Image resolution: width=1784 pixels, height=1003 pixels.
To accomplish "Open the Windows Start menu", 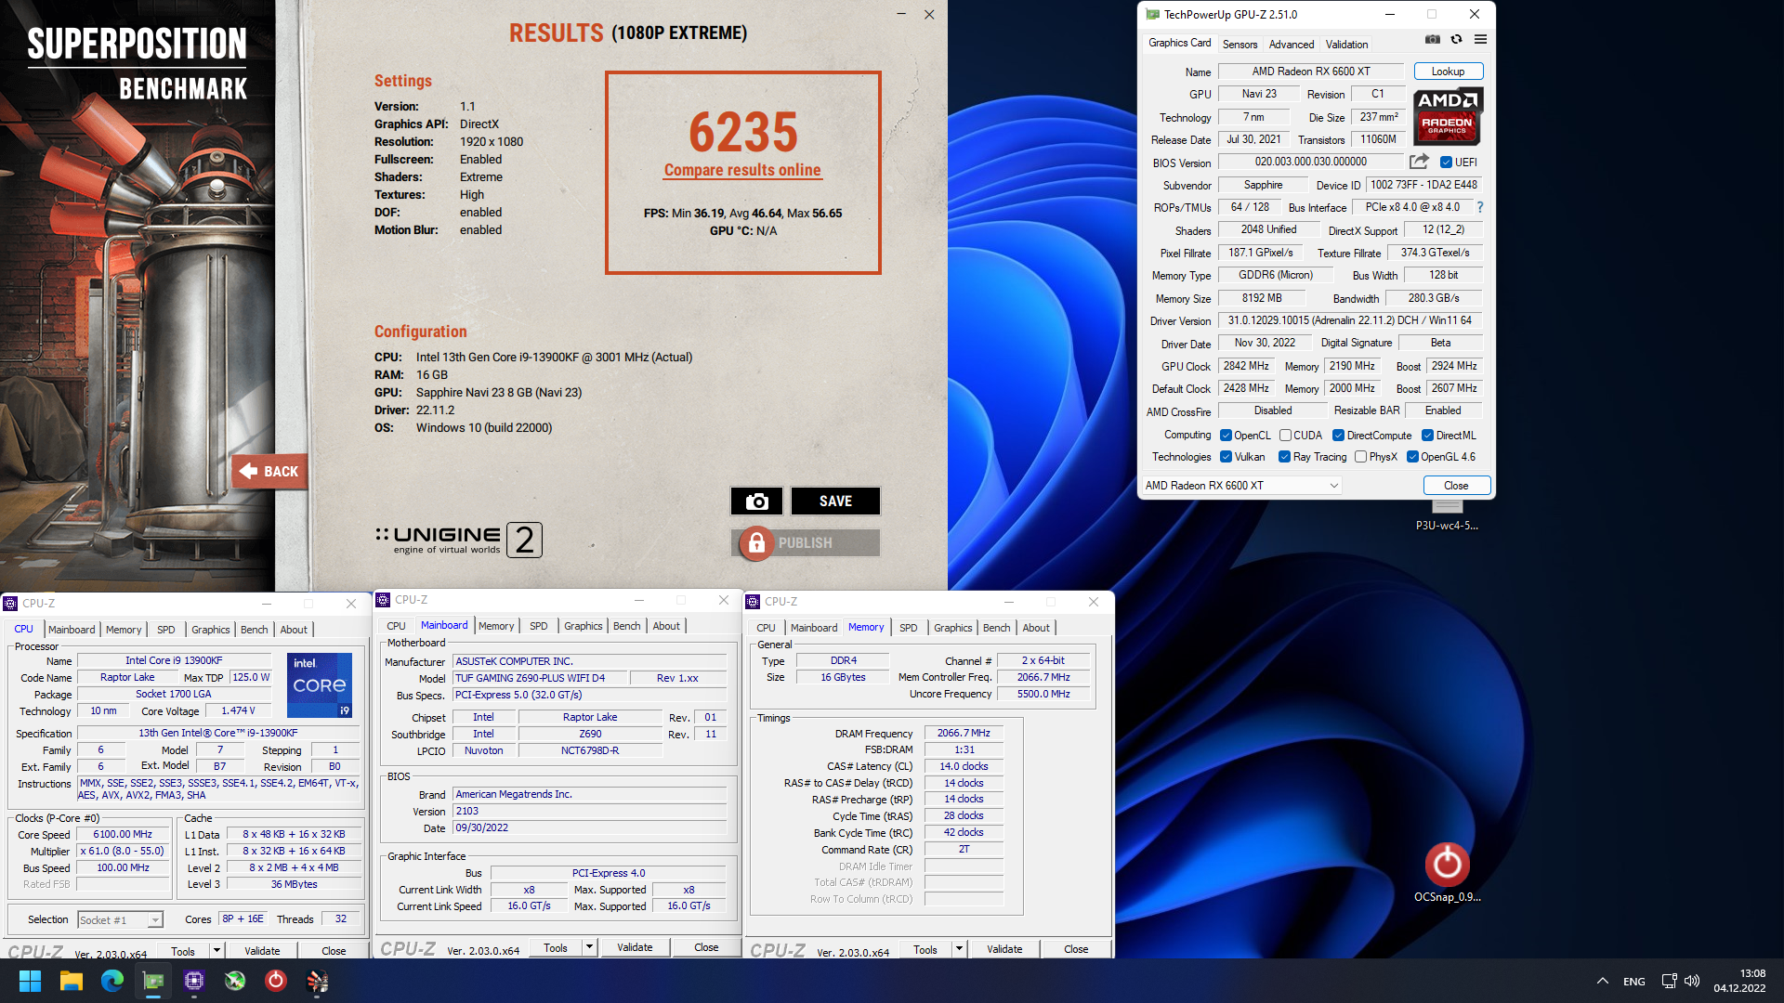I will pos(30,981).
